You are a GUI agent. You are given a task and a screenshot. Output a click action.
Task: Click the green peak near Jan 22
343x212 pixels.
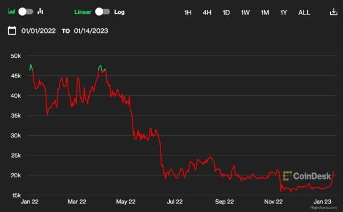31,67
